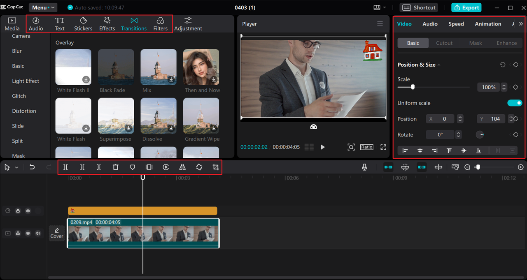527x280 pixels.
Task: Click the Freeze frame tool
Action: pos(149,167)
